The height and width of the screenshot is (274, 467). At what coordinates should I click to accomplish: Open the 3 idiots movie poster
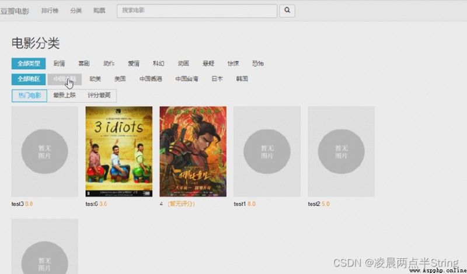[119, 152]
